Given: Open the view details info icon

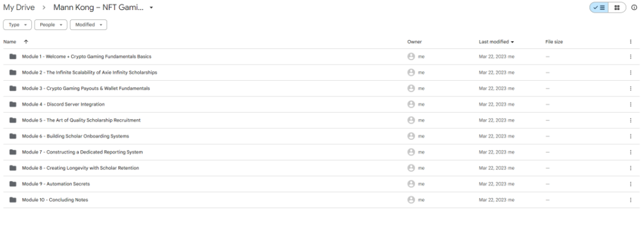Looking at the screenshot, I should pos(634,8).
